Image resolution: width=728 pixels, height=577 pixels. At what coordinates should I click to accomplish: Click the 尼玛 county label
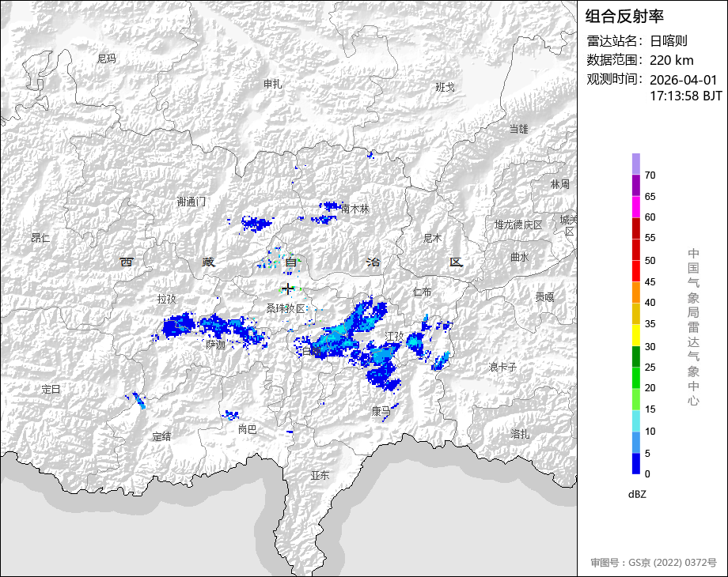[107, 59]
